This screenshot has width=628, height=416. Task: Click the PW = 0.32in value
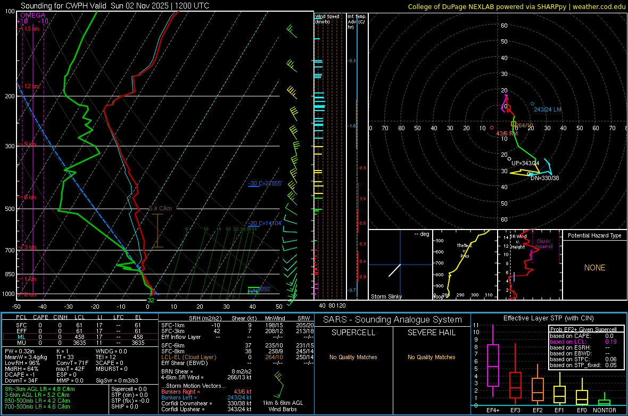click(19, 351)
